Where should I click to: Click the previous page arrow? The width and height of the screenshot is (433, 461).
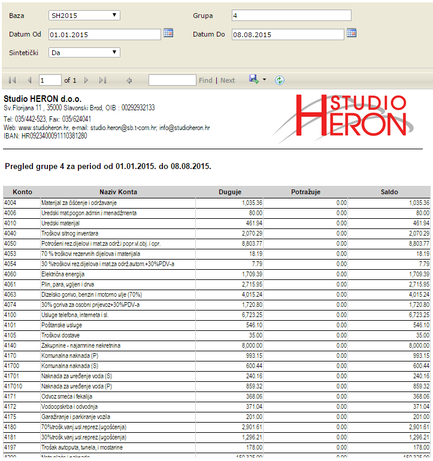point(29,80)
